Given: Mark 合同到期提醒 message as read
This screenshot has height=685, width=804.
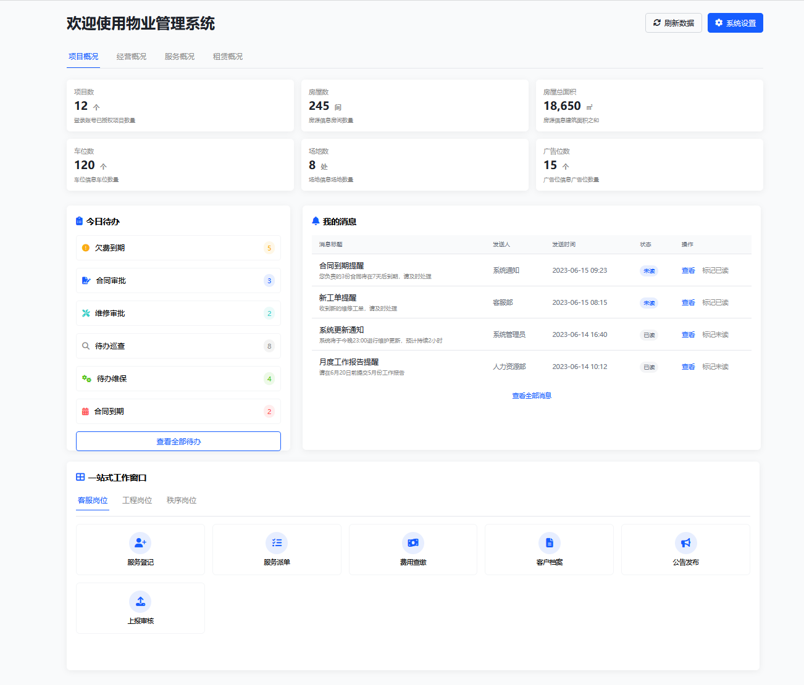Looking at the screenshot, I should 715,270.
